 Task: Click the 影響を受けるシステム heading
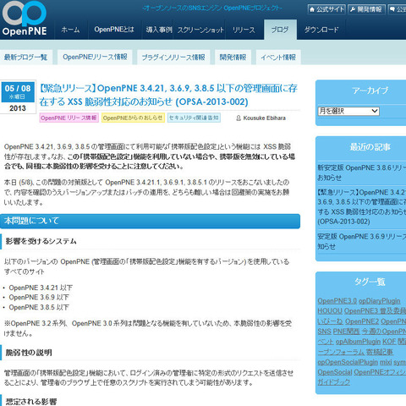click(x=41, y=241)
